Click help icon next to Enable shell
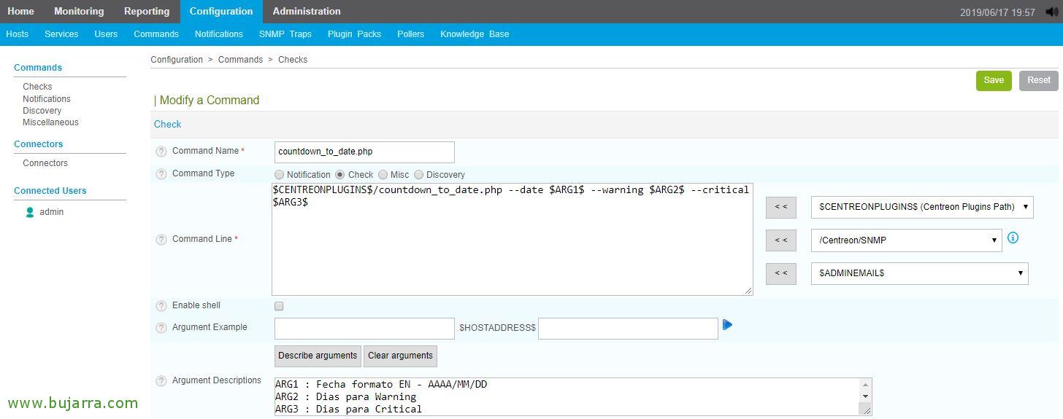The image size is (1063, 419). (161, 306)
